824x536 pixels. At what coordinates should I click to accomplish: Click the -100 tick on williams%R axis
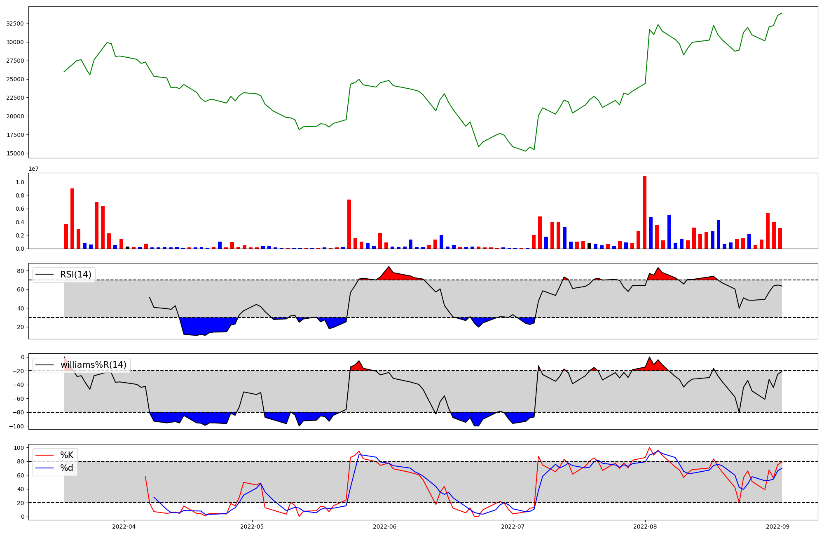16,426
